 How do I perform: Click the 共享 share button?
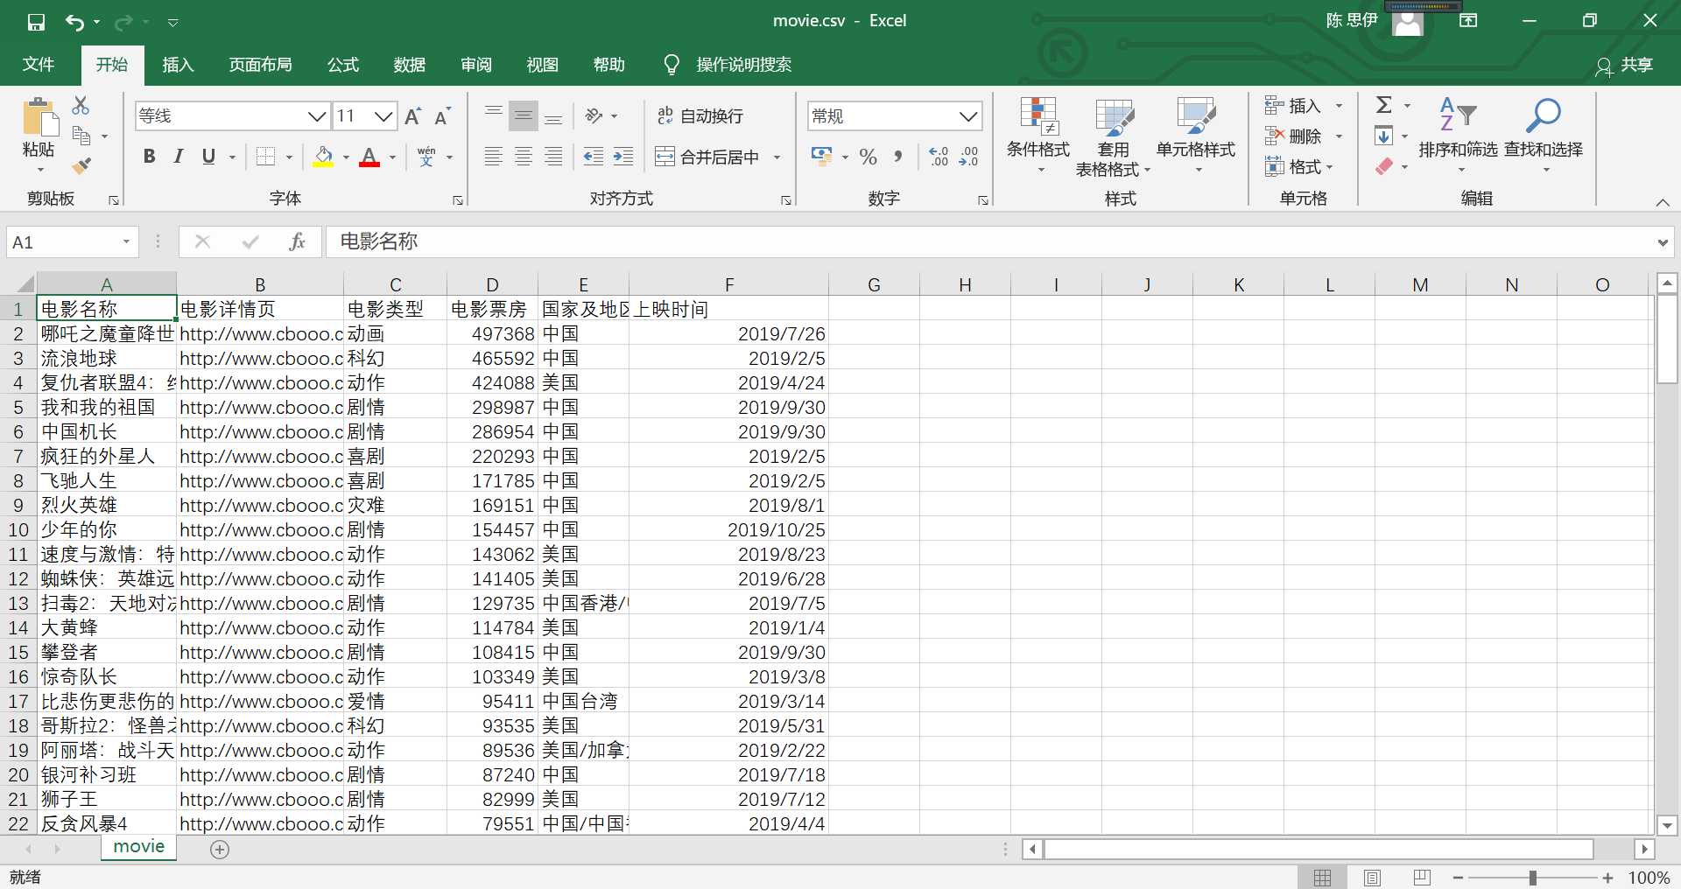1635,66
